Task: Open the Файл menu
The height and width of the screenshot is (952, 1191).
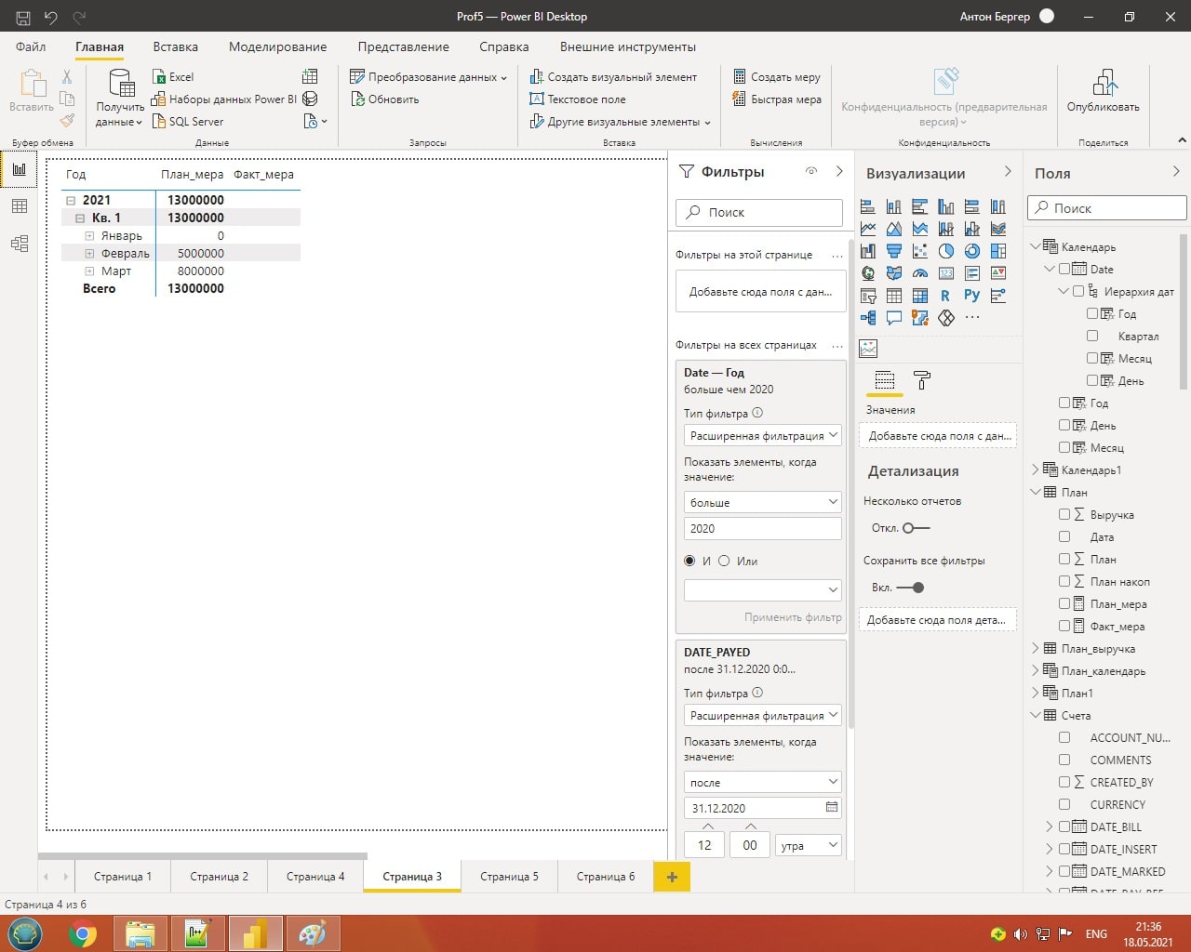Action: (31, 46)
